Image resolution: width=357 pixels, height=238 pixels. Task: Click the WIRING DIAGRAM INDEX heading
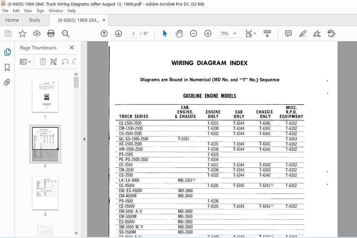tap(210, 63)
